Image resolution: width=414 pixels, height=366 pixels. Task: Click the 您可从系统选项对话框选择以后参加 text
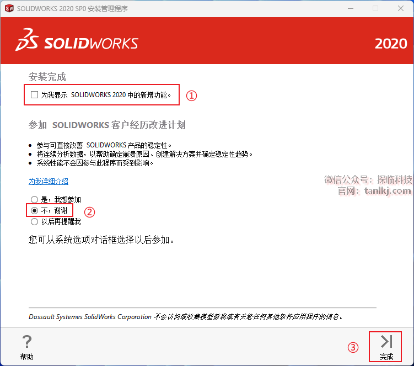pos(101,240)
